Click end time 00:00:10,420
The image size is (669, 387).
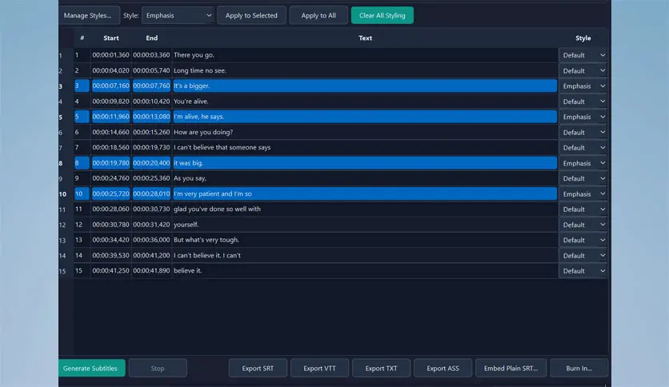[151, 102]
